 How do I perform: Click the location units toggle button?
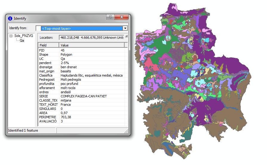(126, 36)
